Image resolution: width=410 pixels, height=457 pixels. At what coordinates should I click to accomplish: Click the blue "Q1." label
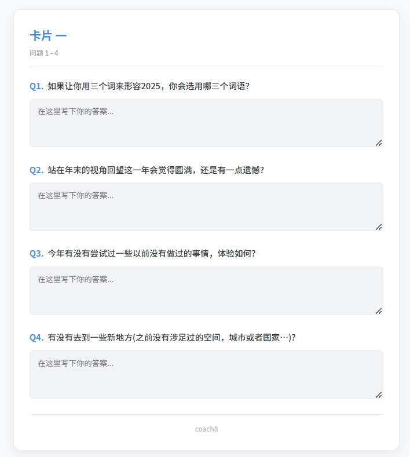click(36, 86)
